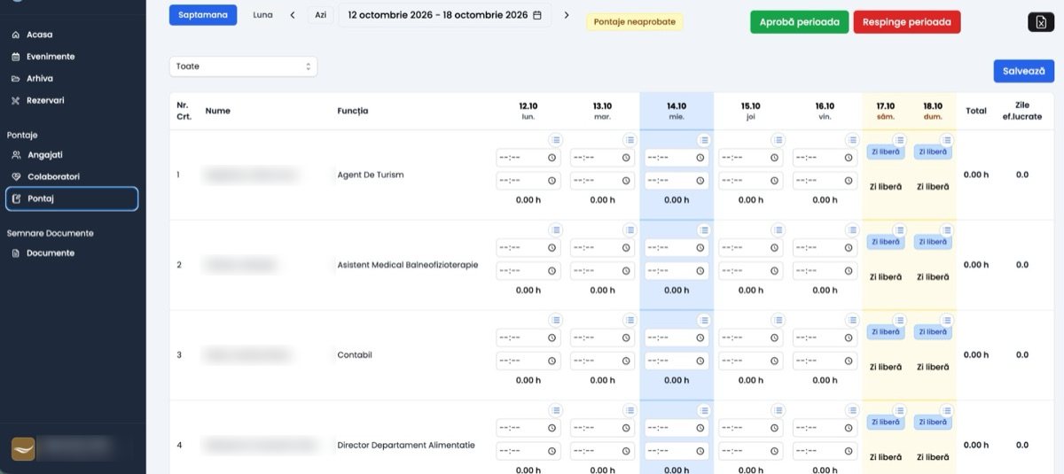
Task: Open list icon for Contabil Tuesday
Action: click(x=630, y=321)
